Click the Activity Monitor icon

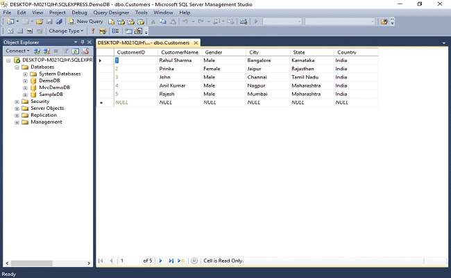(244, 22)
